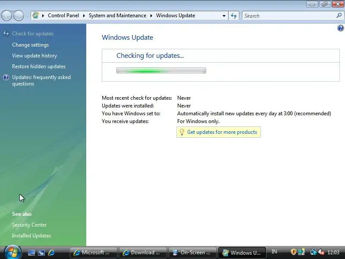Click the Windows Update breadcrumb
The image size is (345, 259).
[176, 16]
